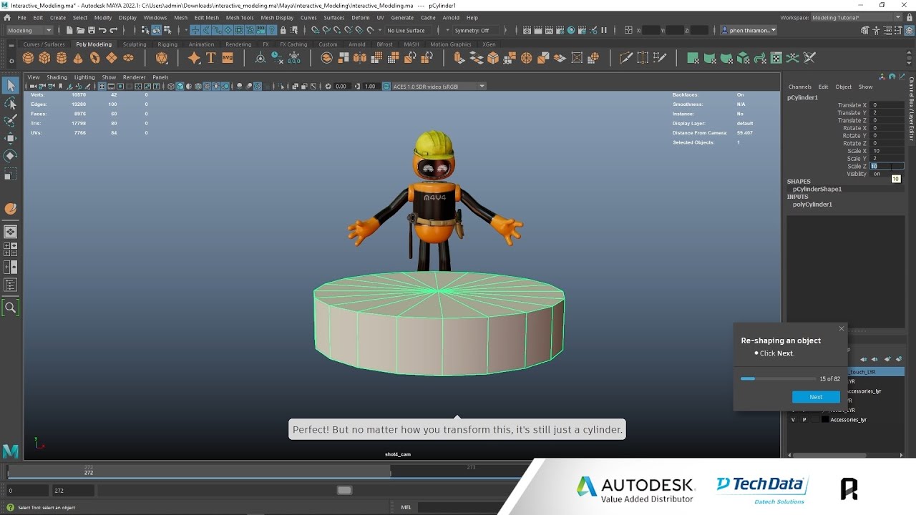Toggle the viewport grid display
The width and height of the screenshot is (916, 515).
(102, 87)
